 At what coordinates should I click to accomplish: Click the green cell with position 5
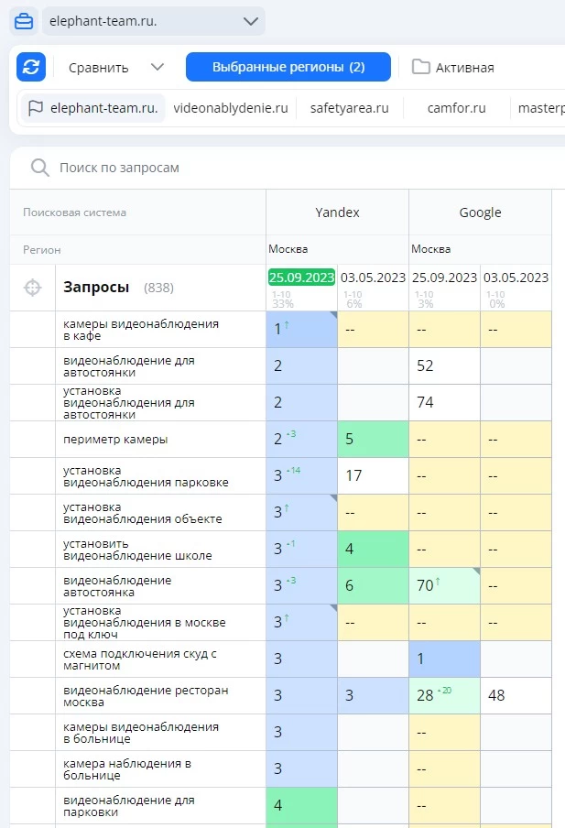(x=373, y=440)
